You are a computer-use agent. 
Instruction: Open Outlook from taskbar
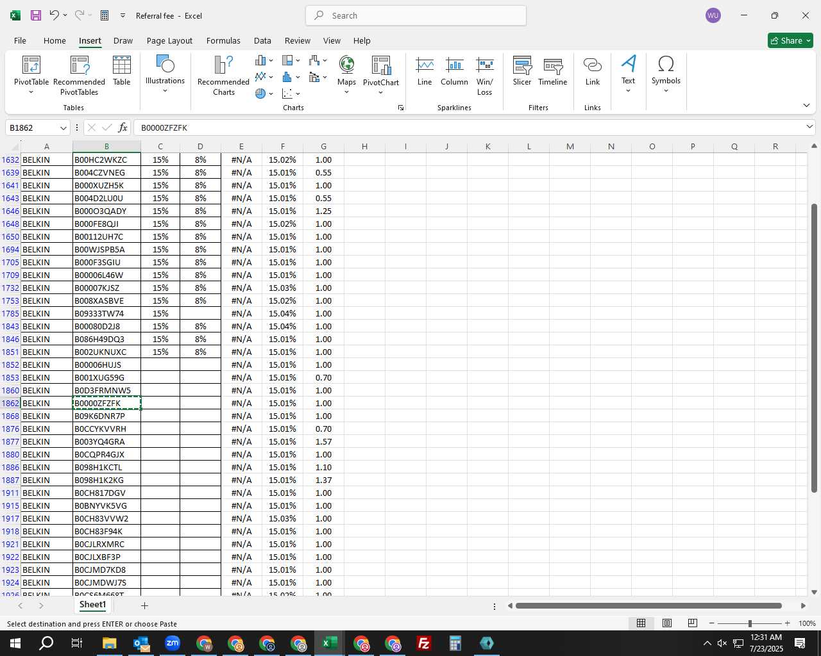(141, 643)
